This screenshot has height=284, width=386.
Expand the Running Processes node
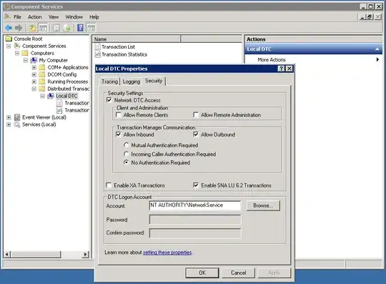coord(34,82)
